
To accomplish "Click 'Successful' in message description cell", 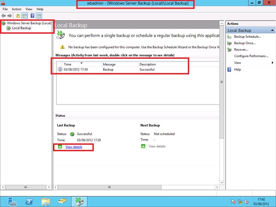I will click(147, 69).
